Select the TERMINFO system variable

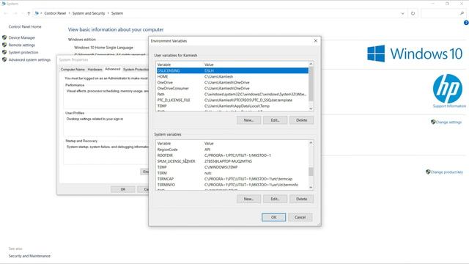tap(232, 185)
